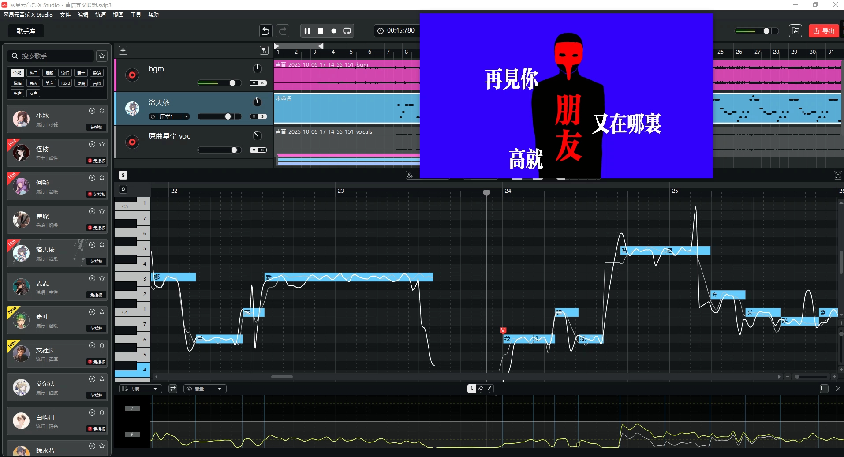The height and width of the screenshot is (457, 844).
Task: Click the Q quantize button in piano roll
Action: (x=123, y=189)
